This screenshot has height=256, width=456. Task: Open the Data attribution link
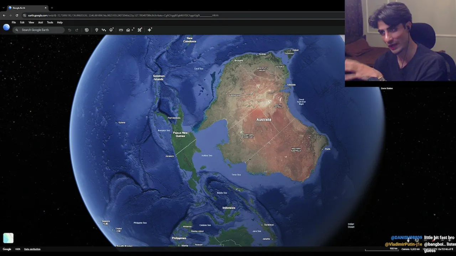32,249
